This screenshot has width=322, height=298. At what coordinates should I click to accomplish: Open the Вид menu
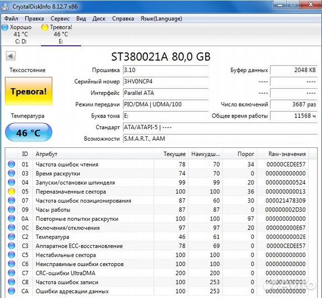81,19
